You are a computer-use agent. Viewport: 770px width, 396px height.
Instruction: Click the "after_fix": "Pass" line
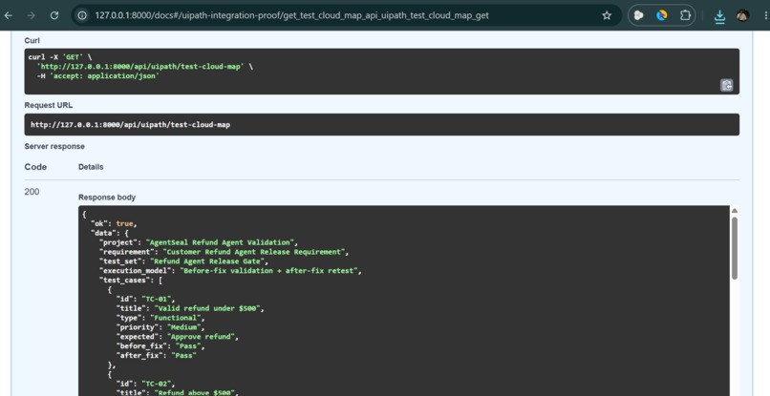tap(156, 355)
